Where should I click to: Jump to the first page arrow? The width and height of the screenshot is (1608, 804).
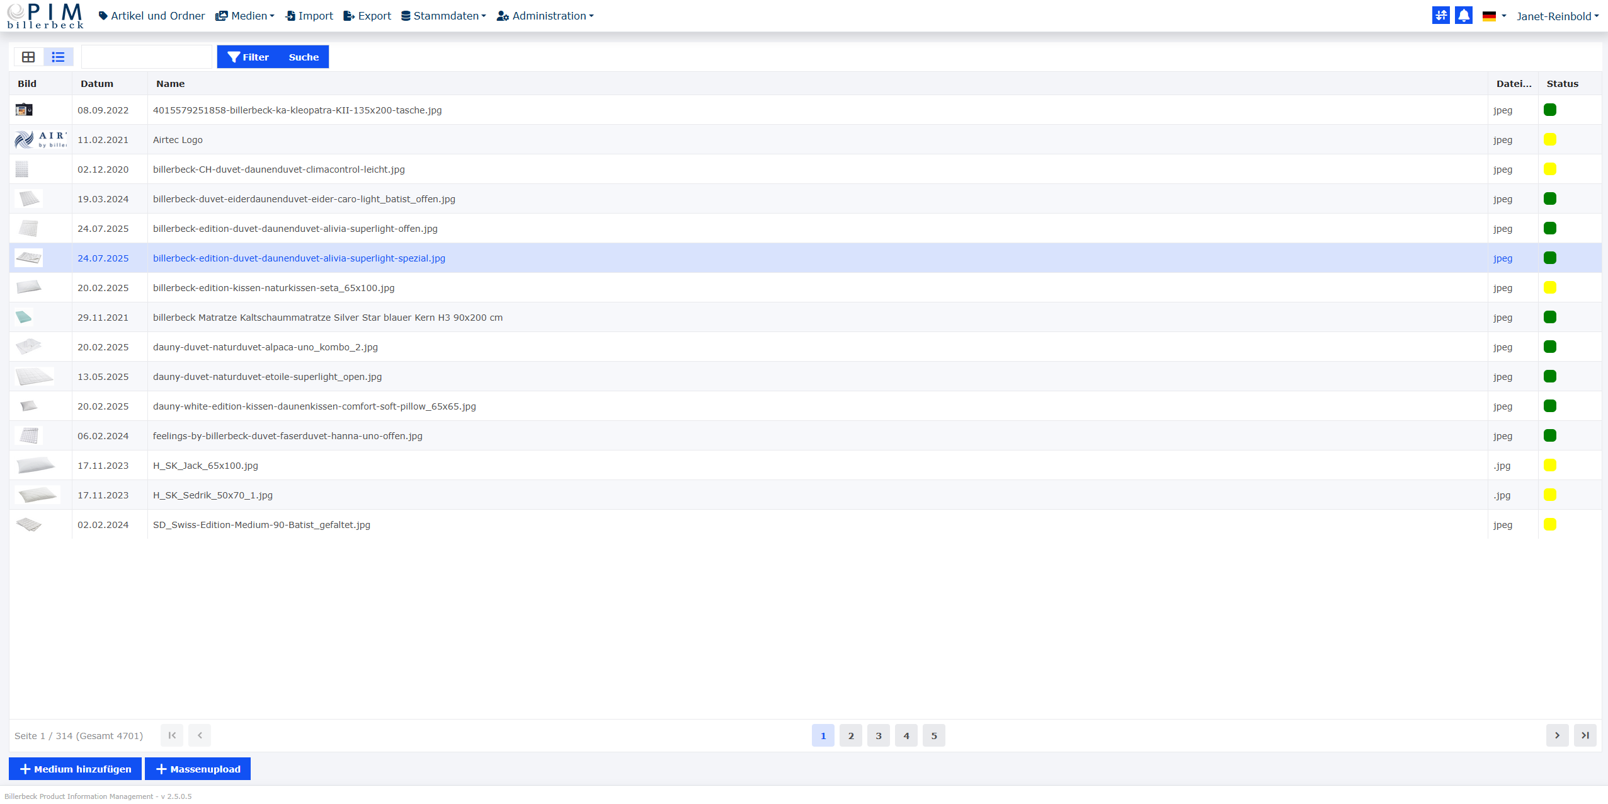coord(172,735)
